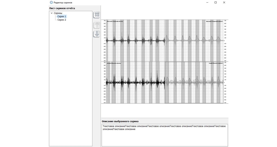Delete the selected screenshot with X button
This screenshot has height=147, width=277.
point(97,15)
